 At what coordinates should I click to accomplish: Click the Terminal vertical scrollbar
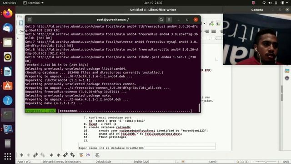coord(200,108)
